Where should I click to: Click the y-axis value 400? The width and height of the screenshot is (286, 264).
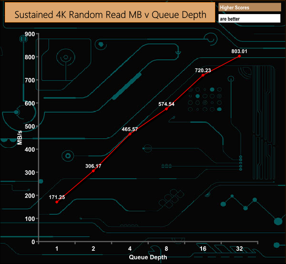[x=30, y=150]
